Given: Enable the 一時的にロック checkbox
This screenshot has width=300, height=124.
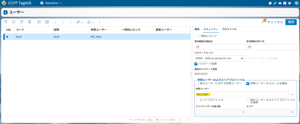Looking at the screenshot, I should (x=196, y=36).
